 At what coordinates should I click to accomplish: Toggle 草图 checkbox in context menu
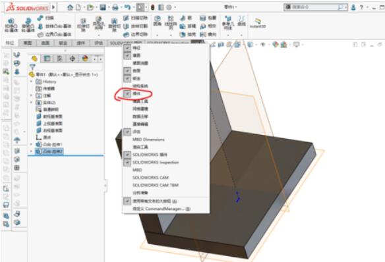pyautogui.click(x=127, y=55)
